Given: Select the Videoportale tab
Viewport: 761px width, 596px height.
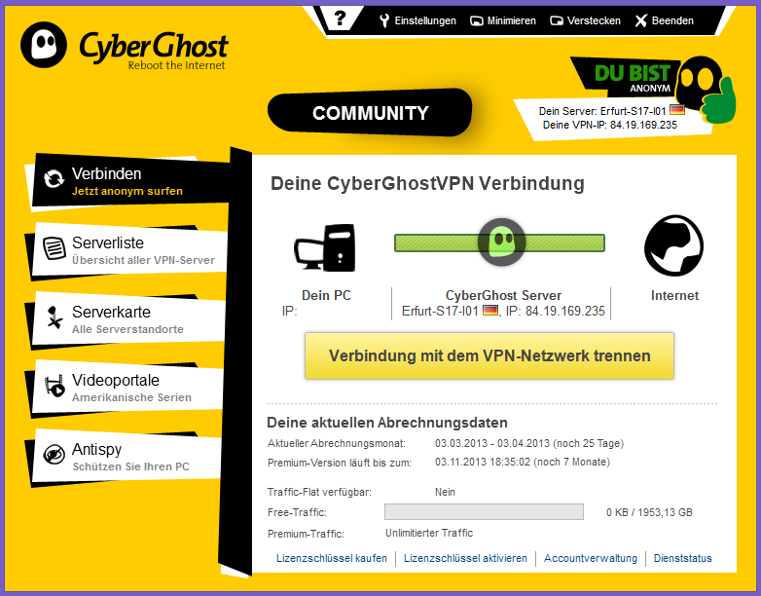Looking at the screenshot, I should (x=128, y=389).
